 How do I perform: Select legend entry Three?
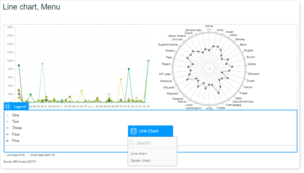pyautogui.click(x=17, y=128)
